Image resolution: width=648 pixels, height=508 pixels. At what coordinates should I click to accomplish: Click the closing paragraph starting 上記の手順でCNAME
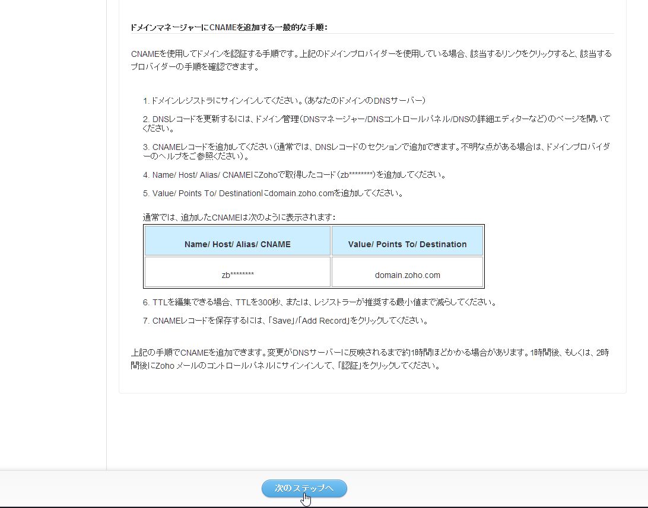(x=370, y=359)
